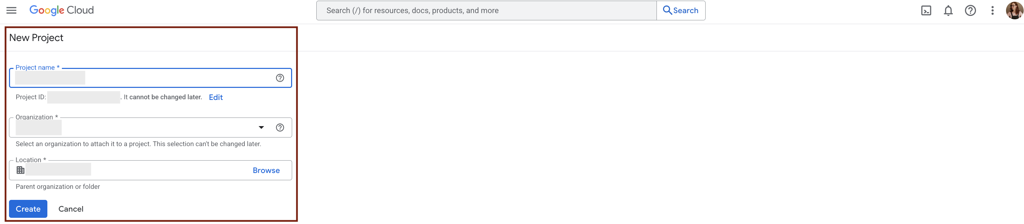Edit the Project ID

215,97
